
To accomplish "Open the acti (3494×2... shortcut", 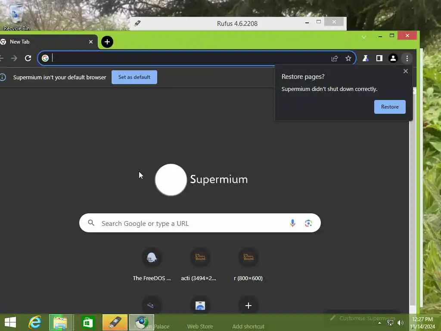I will [200, 265].
